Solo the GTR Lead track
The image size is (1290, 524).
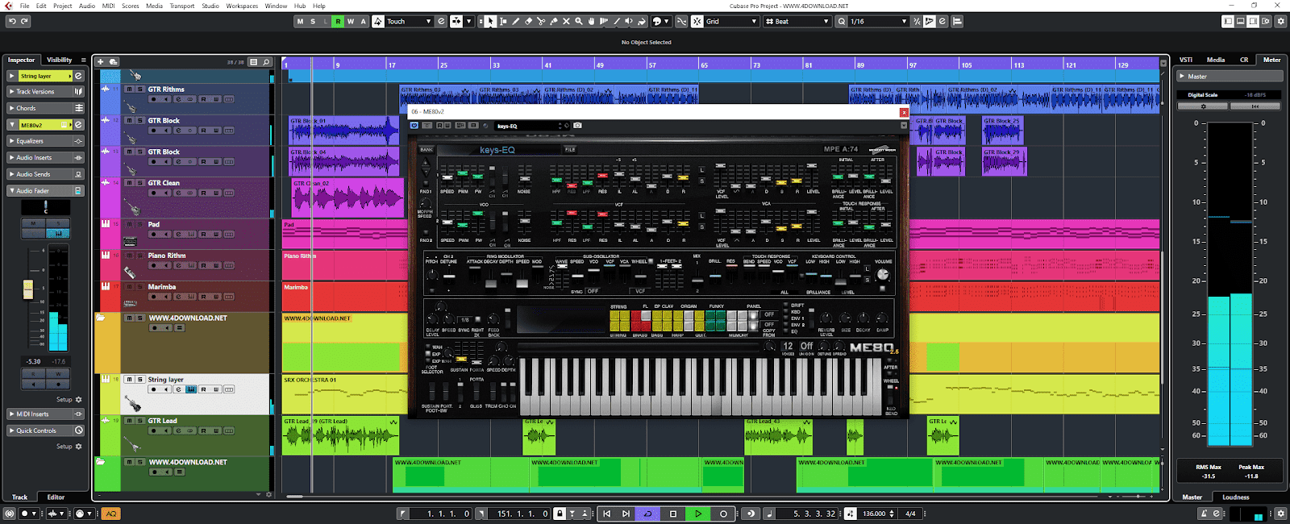(139, 421)
